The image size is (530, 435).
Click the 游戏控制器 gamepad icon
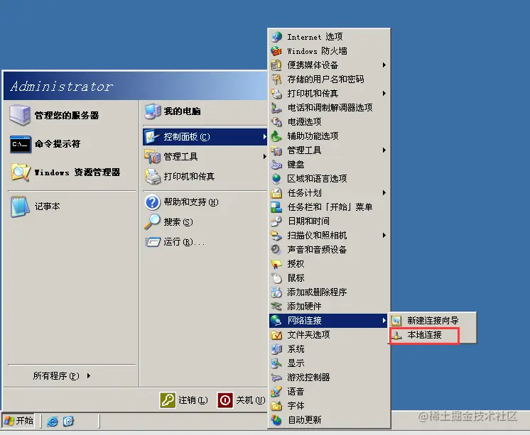click(276, 378)
